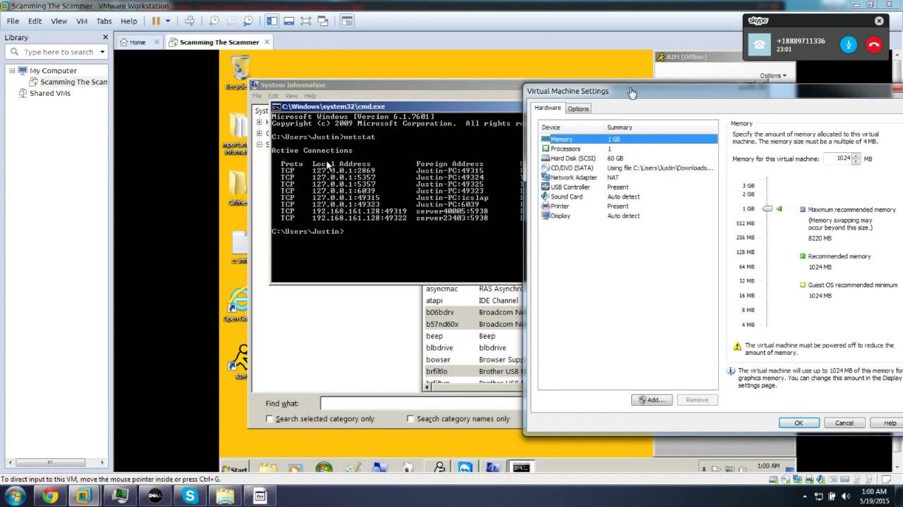Open the snapshot manager toolbar icon
This screenshot has height=507, width=903.
[248, 21]
